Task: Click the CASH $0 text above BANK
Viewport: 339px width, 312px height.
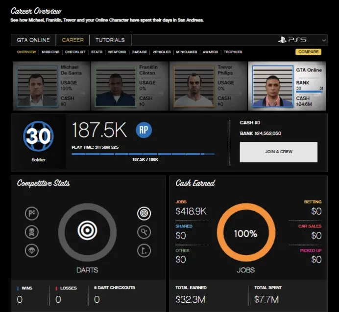Action: (x=250, y=123)
